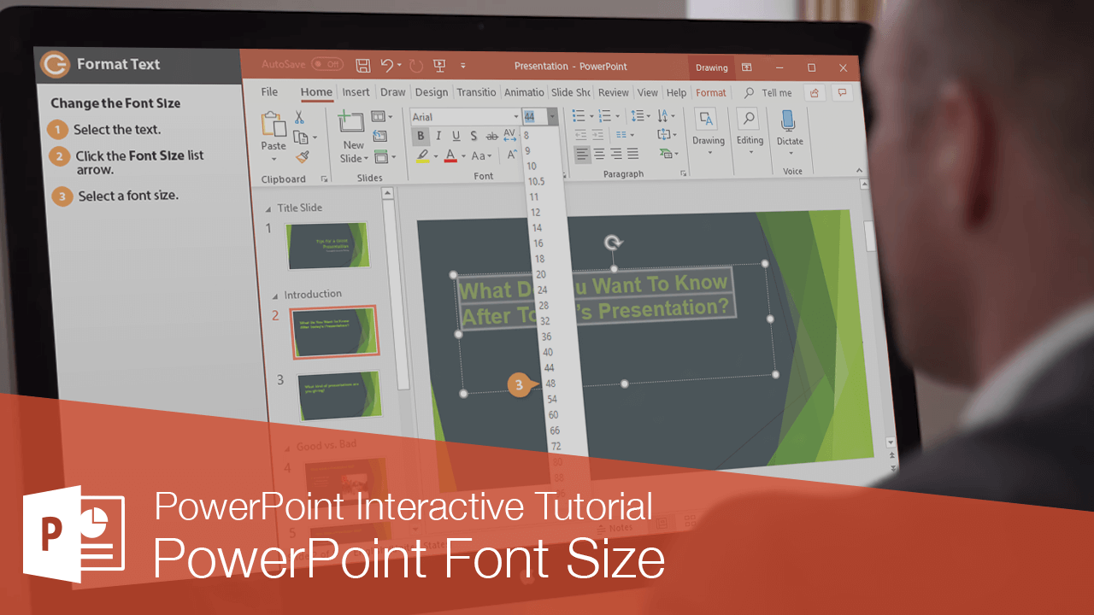Open the Font Color dropdown arrow
The width and height of the screenshot is (1094, 615).
pos(463,156)
